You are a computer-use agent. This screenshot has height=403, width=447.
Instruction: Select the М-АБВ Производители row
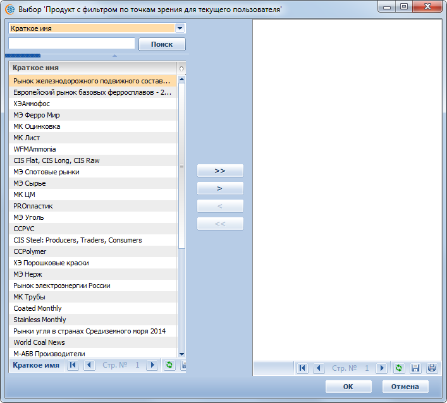[93, 354]
